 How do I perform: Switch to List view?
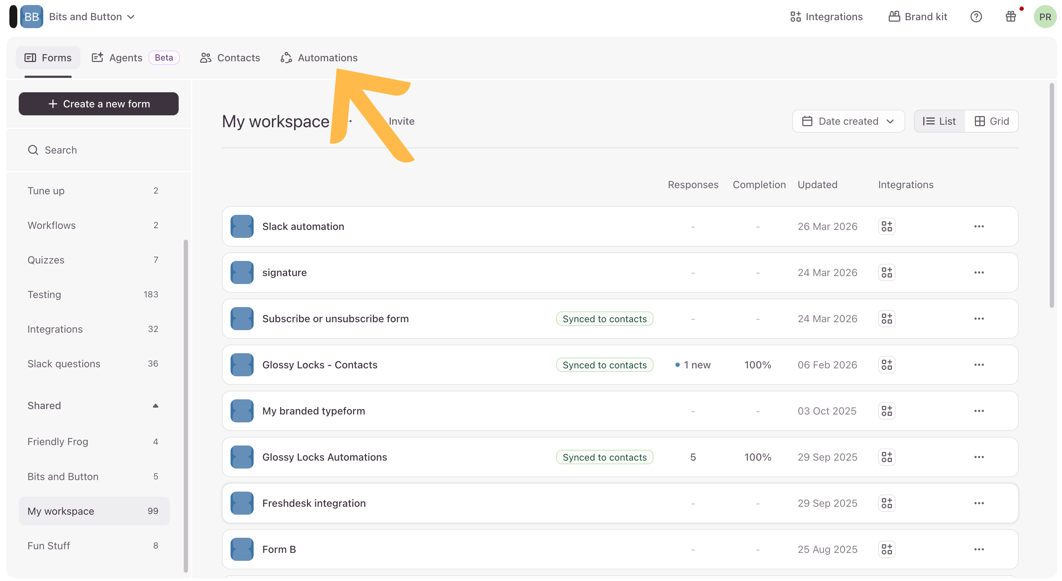939,121
